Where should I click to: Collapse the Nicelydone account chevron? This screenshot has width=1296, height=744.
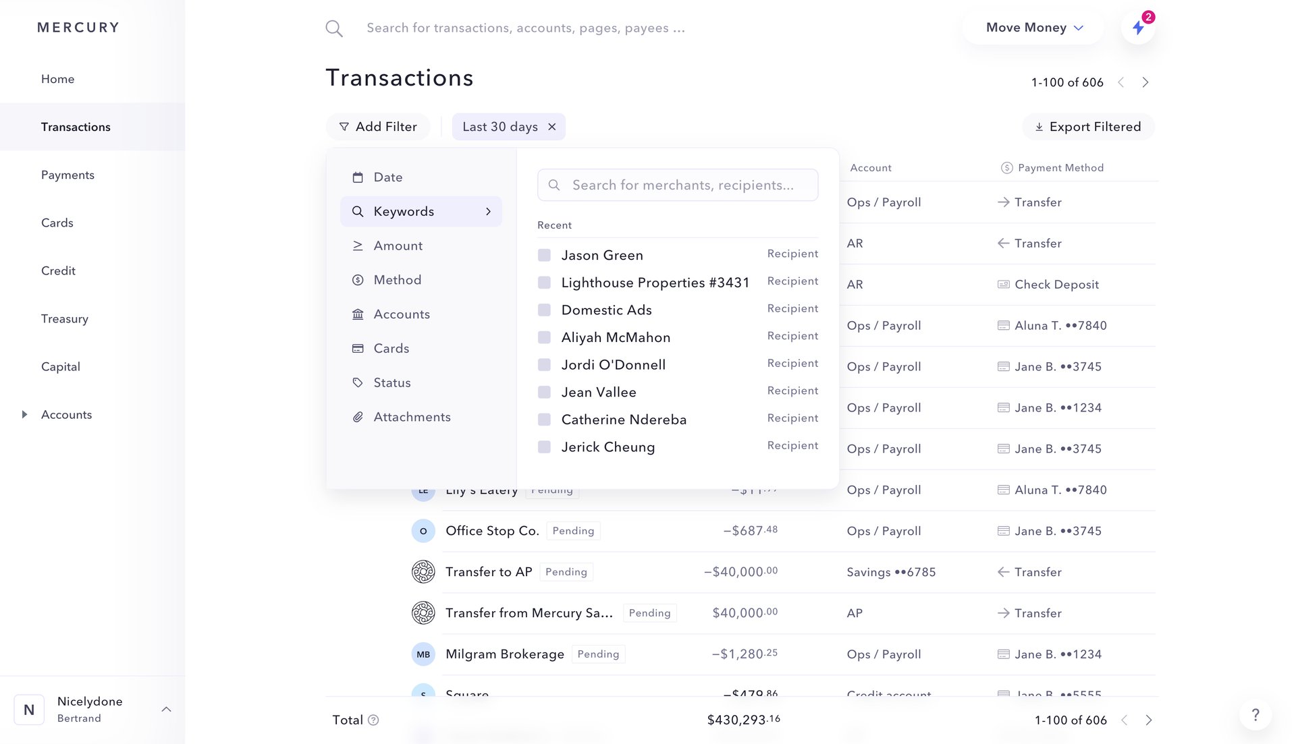167,709
